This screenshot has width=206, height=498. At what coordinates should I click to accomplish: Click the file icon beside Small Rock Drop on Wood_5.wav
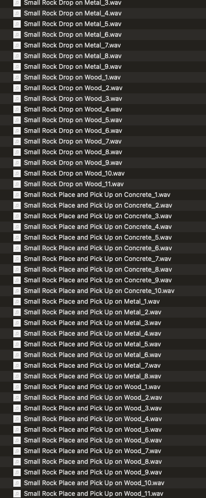(17, 120)
